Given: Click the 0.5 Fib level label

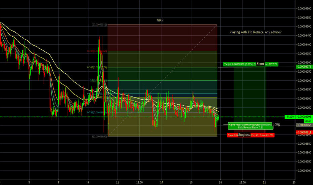Looking at the screenshot, I should (98, 81).
